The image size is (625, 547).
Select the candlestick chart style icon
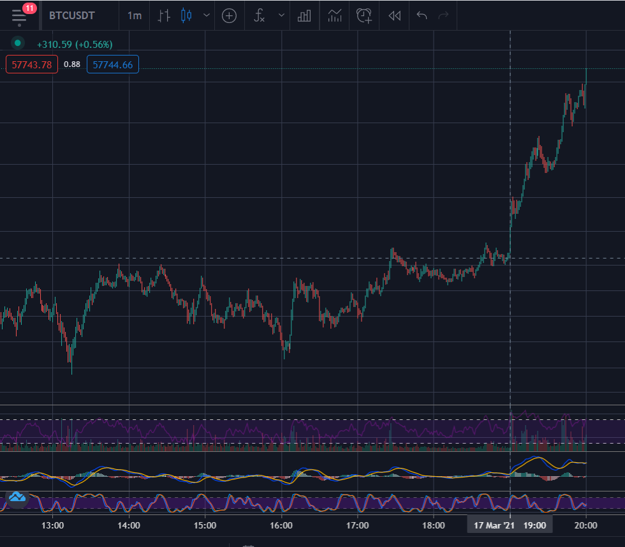coord(186,15)
